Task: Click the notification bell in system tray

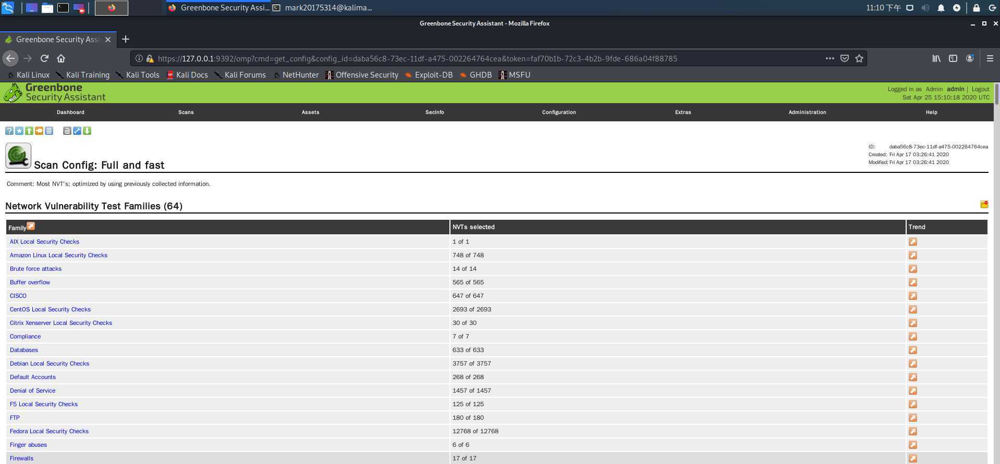Action: pyautogui.click(x=941, y=8)
